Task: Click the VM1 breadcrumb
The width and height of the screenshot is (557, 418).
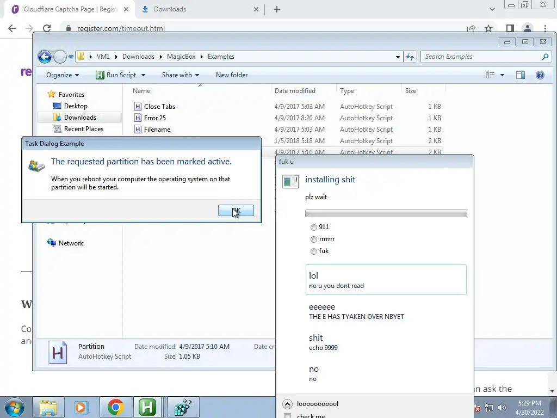Action: [103, 57]
